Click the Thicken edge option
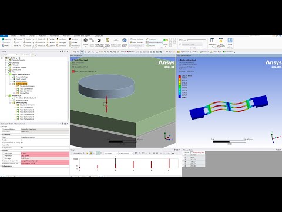 (150, 45)
